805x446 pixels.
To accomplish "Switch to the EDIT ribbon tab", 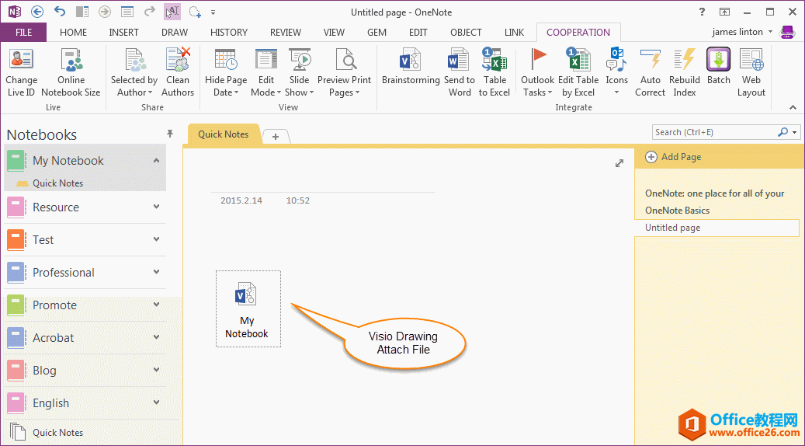I will point(418,33).
